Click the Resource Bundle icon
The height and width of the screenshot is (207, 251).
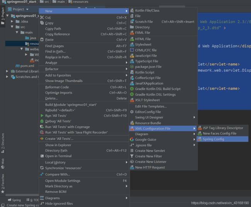click(132, 123)
